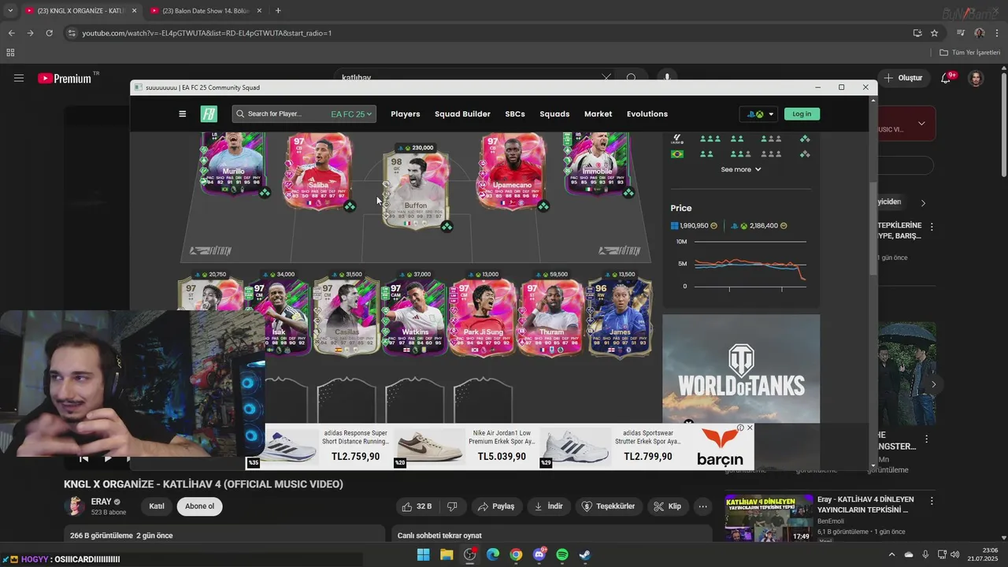The width and height of the screenshot is (1008, 567).
Task: Click the Oluştur create button
Action: point(903,78)
